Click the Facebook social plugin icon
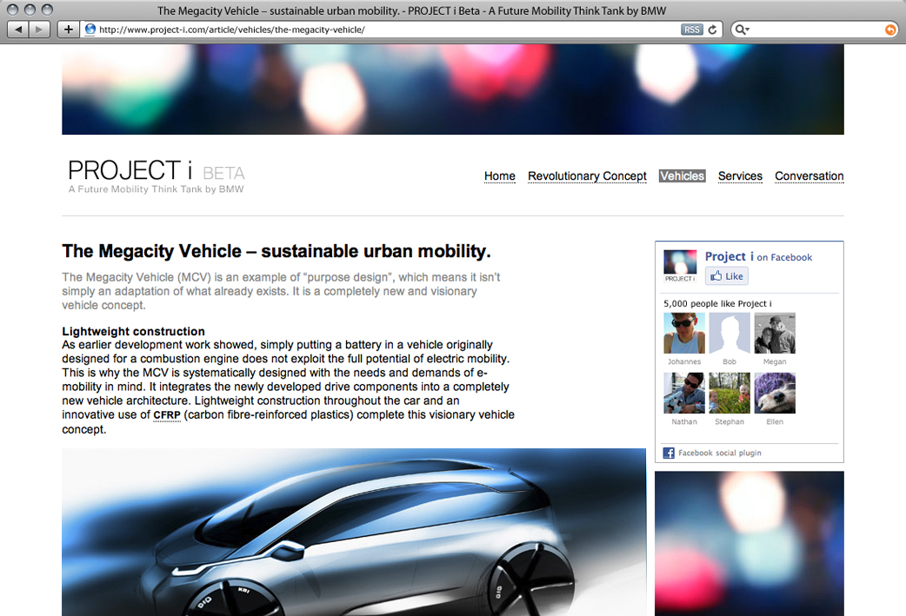Screen dimensions: 906x616 click(669, 453)
